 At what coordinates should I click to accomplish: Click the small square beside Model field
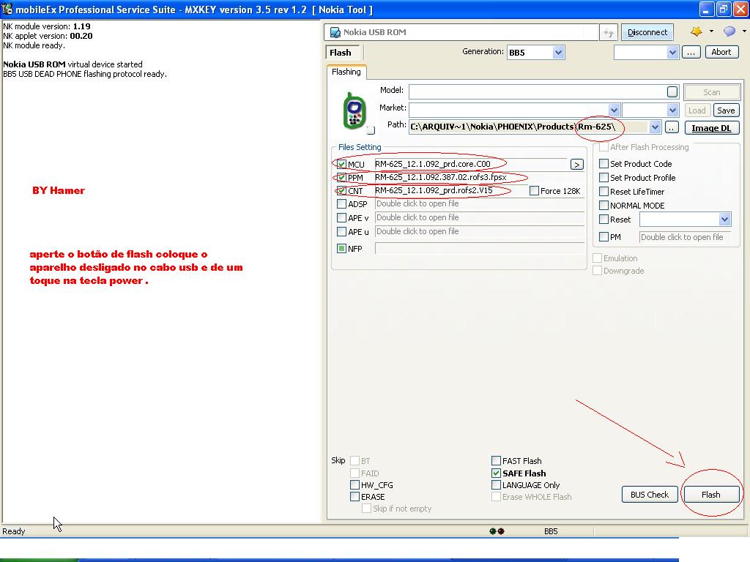(672, 91)
